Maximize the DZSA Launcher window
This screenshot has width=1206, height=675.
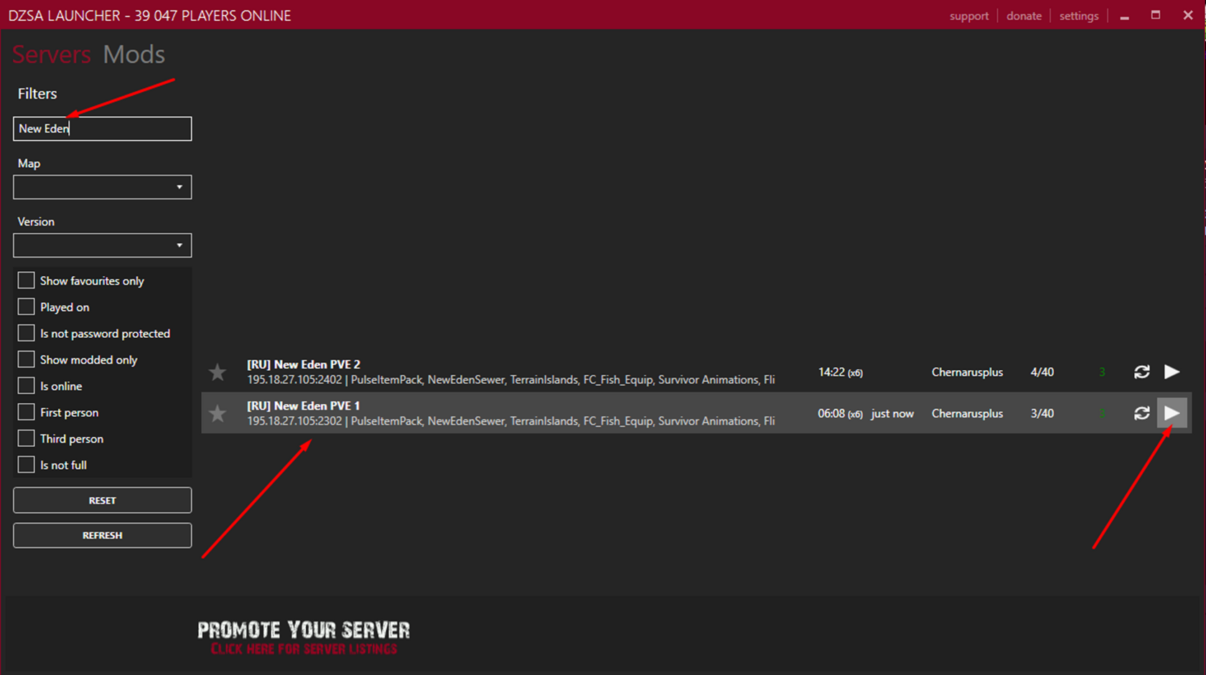(x=1156, y=15)
